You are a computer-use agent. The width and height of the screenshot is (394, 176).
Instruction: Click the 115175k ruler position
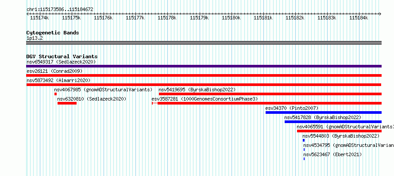71,18
